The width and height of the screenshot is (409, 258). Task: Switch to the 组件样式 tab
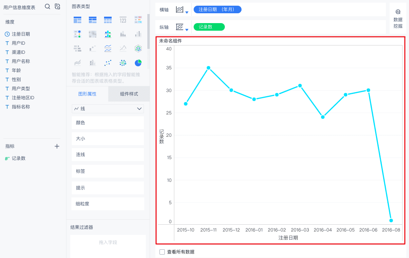pos(129,94)
